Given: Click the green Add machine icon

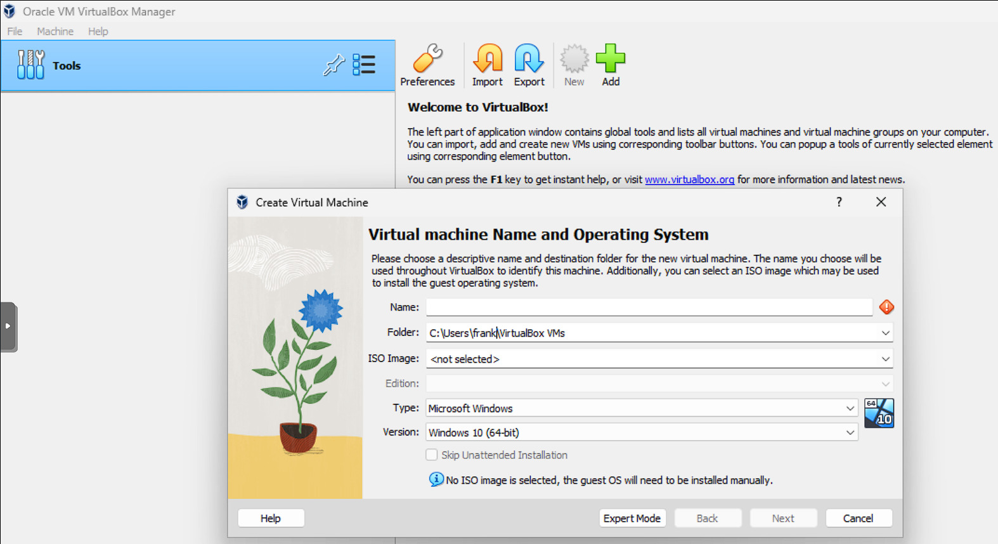Looking at the screenshot, I should pyautogui.click(x=611, y=65).
